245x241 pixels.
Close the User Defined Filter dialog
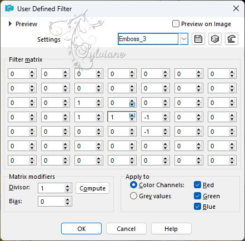click(236, 8)
